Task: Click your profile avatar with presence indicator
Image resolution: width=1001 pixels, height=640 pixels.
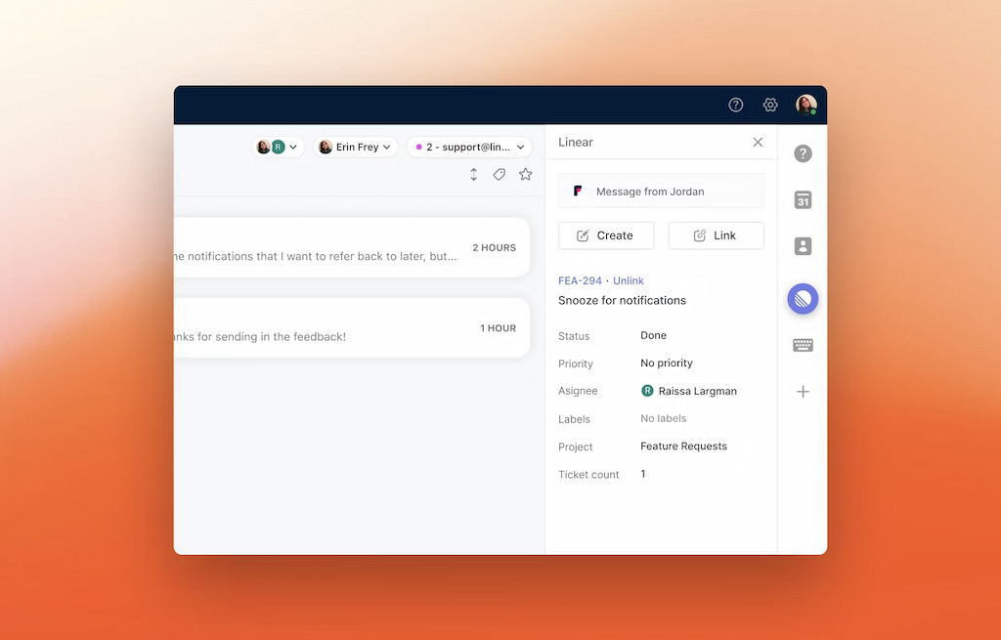Action: pos(805,105)
